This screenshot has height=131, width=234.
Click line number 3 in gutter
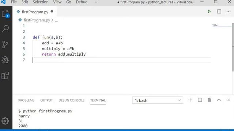pos(24,37)
